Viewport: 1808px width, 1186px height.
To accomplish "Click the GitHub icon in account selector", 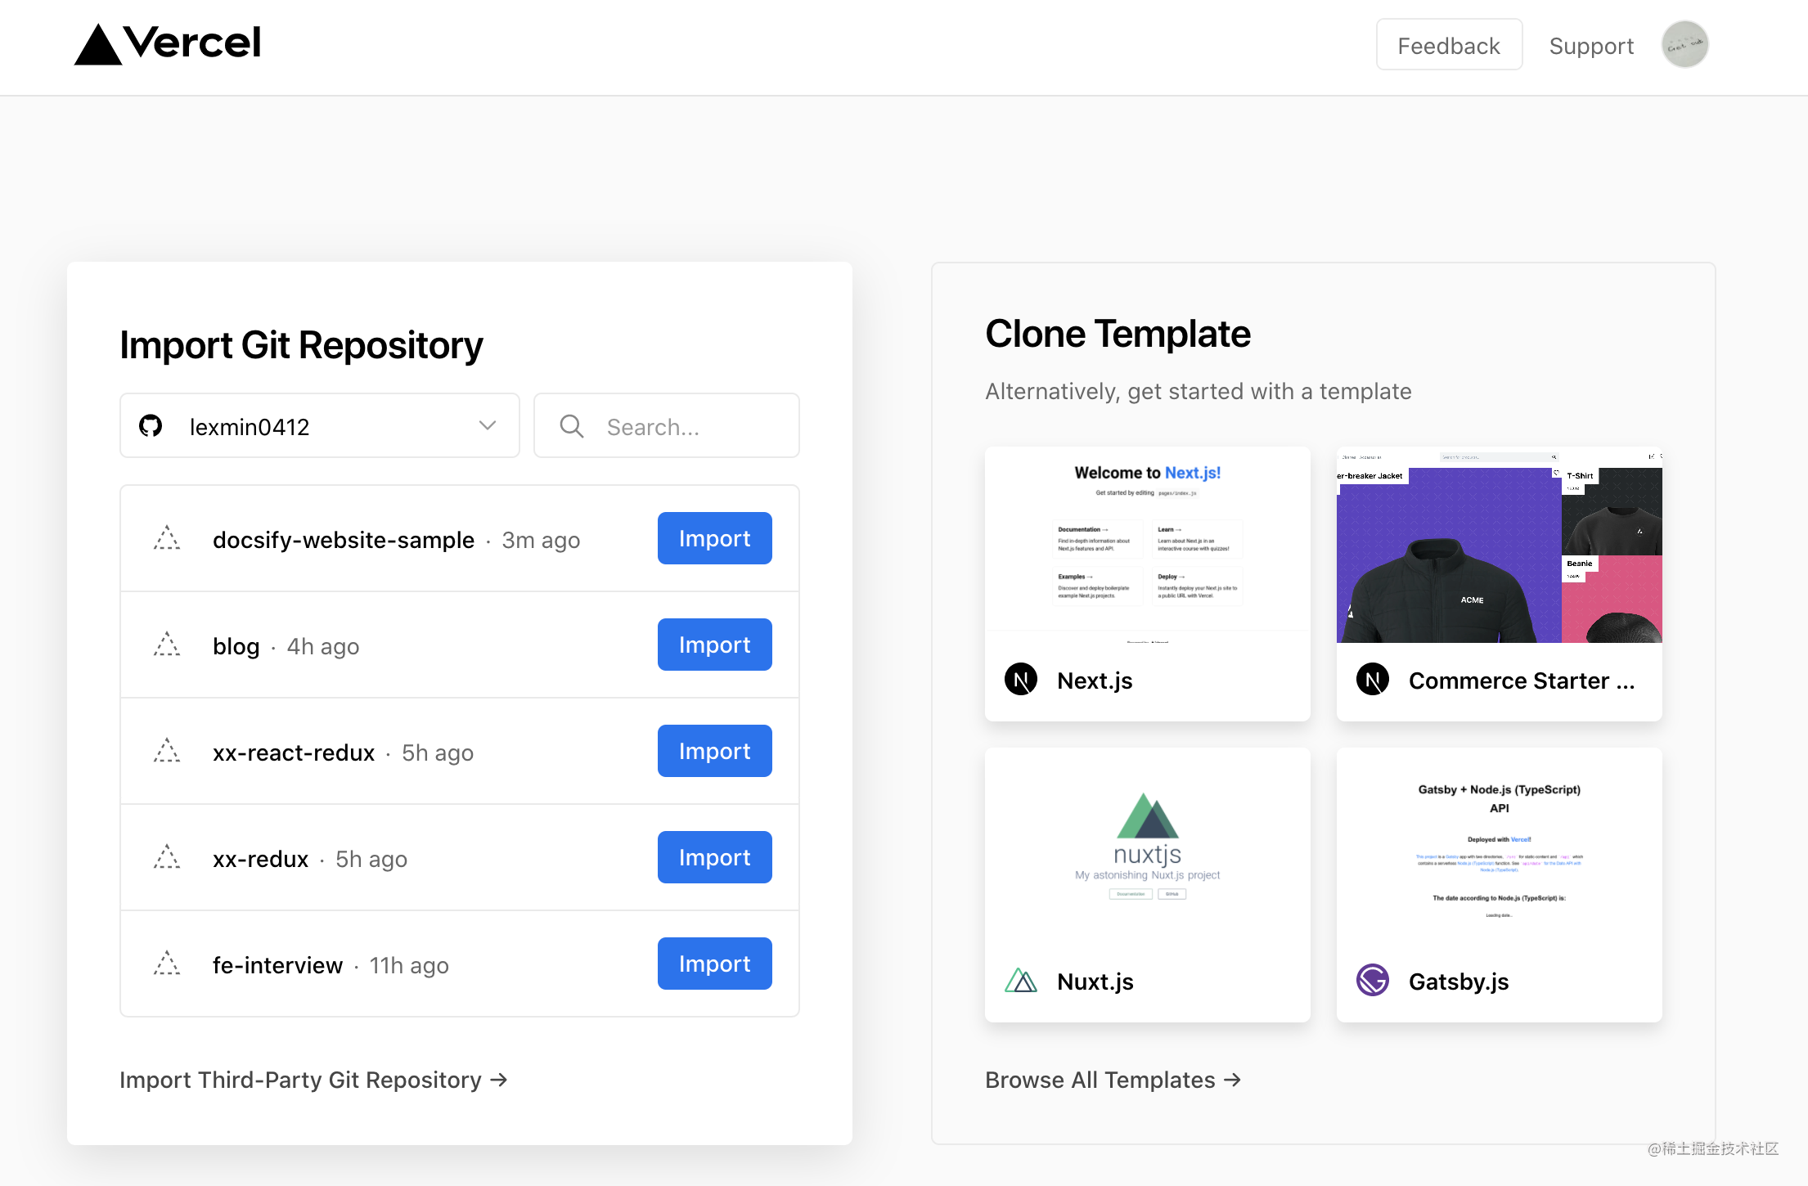I will pyautogui.click(x=151, y=426).
